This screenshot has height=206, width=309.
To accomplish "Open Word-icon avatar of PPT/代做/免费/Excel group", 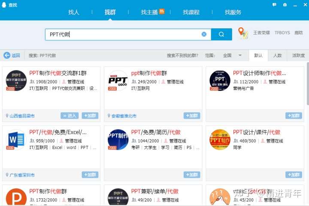I will (16, 140).
